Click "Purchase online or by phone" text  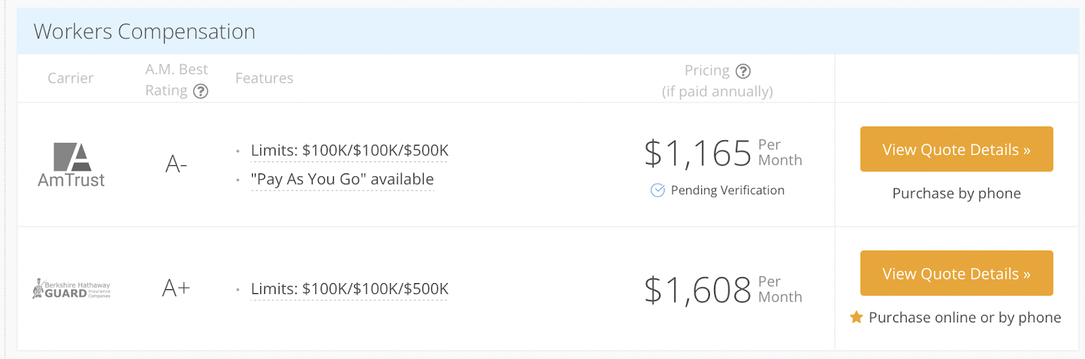click(964, 318)
